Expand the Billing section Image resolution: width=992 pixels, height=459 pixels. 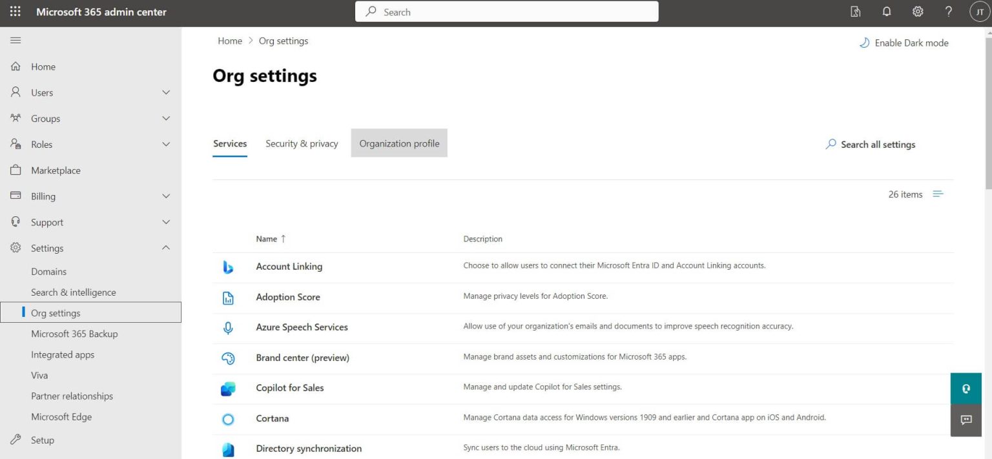click(165, 196)
